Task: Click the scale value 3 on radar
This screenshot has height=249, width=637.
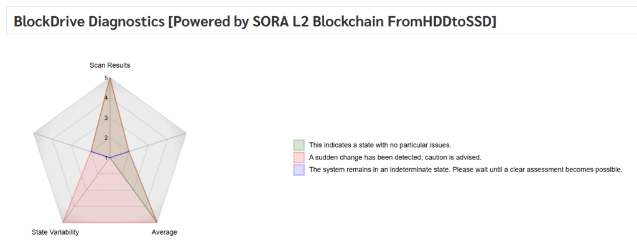Action: (106, 118)
